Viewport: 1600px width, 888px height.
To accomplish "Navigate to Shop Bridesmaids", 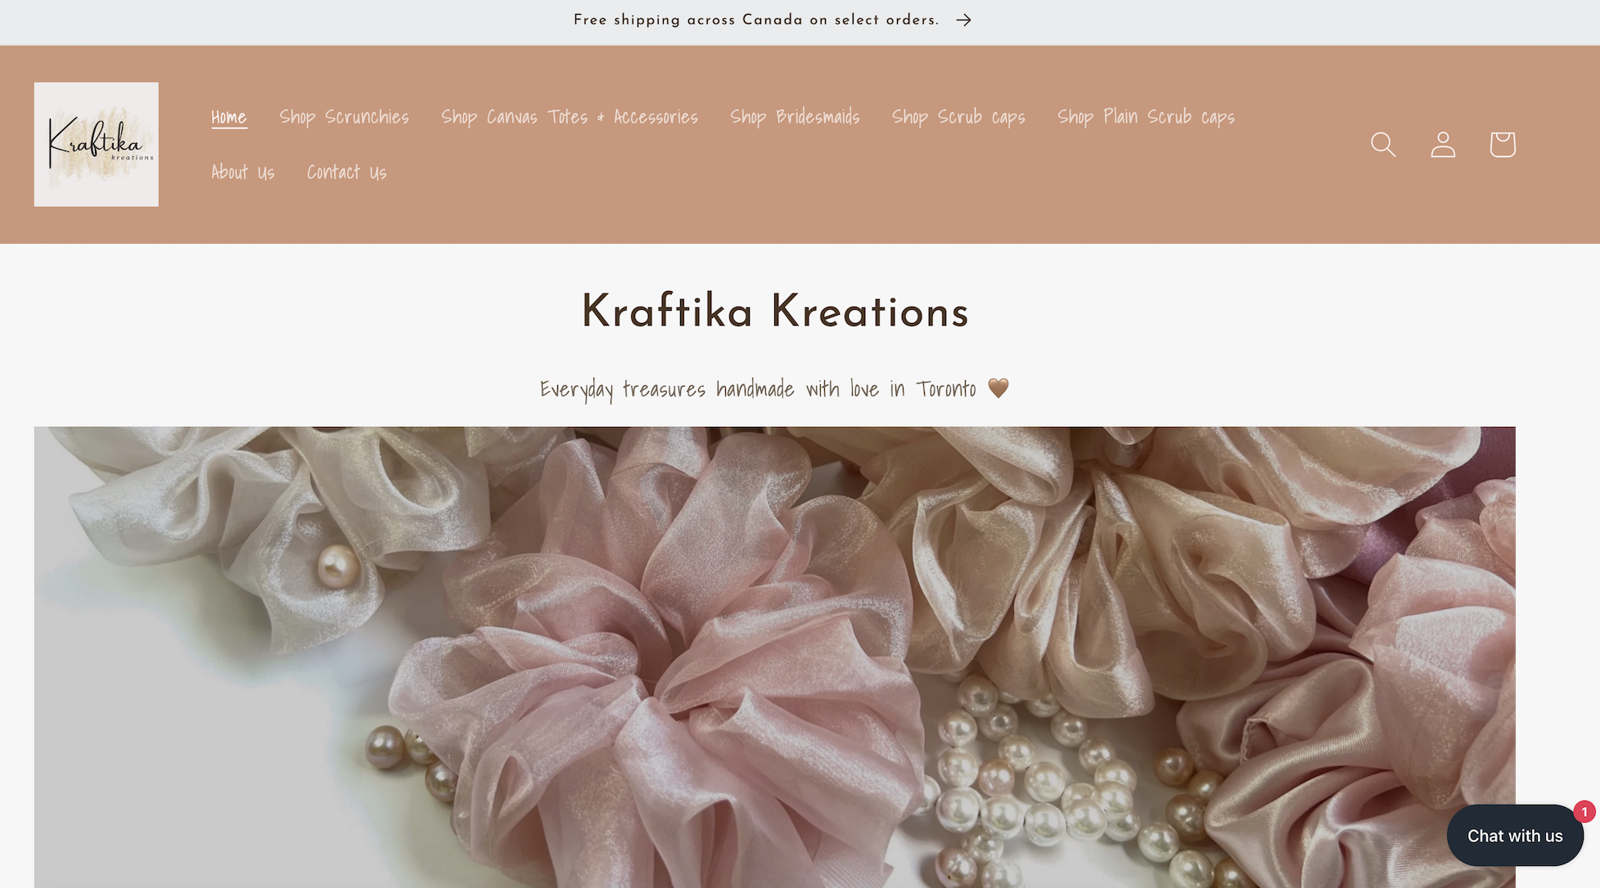I will point(795,117).
